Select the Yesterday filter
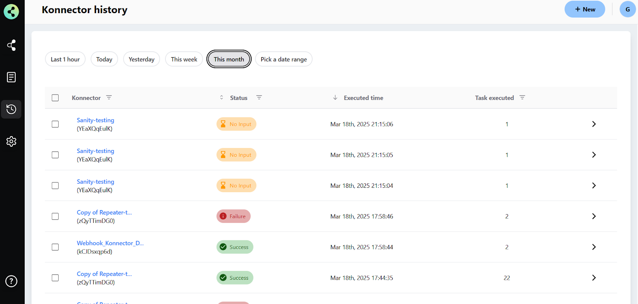The width and height of the screenshot is (638, 304). click(142, 59)
